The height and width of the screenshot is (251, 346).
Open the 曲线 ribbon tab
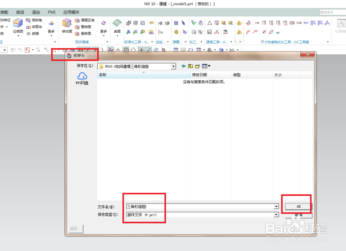pyautogui.click(x=20, y=12)
